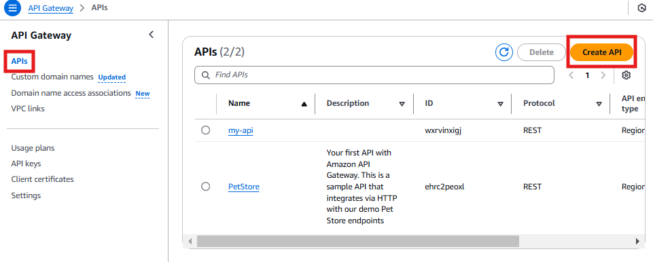Click the horizontal scrollbar right arrow

[637, 241]
